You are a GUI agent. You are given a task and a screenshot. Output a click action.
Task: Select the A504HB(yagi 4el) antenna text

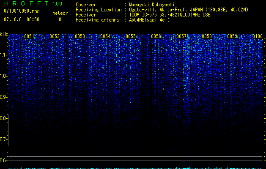[x=149, y=20]
